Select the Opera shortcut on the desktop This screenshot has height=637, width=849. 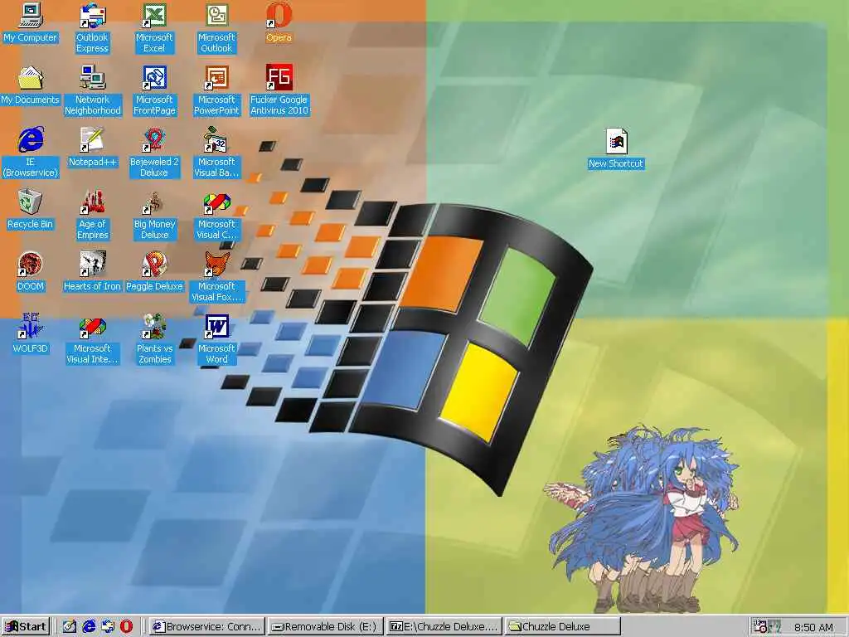point(279,15)
